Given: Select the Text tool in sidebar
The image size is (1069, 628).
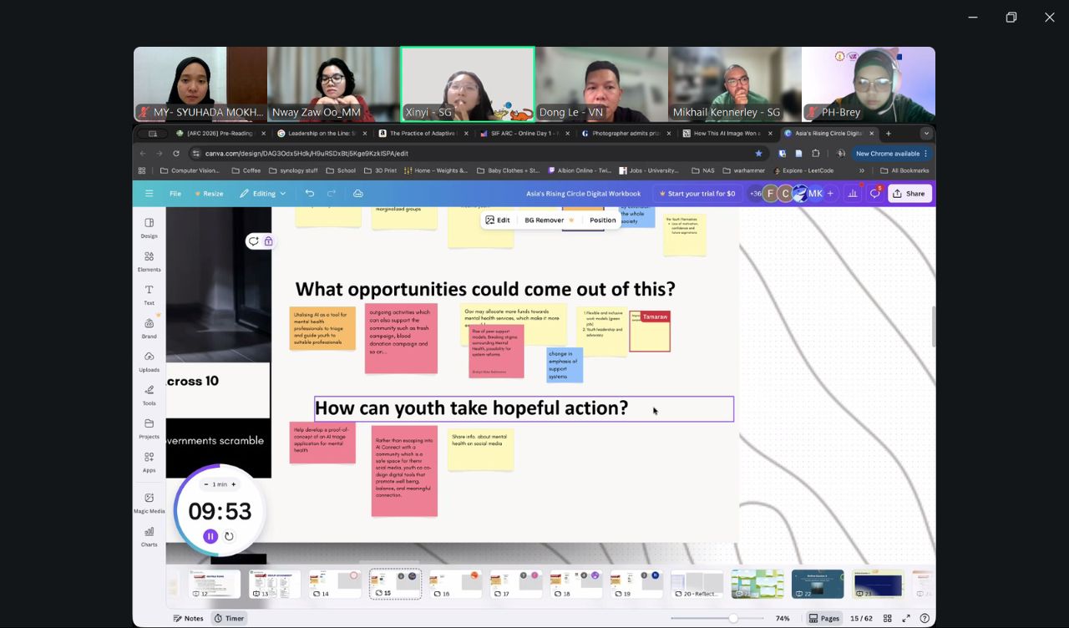Looking at the screenshot, I should click(149, 294).
